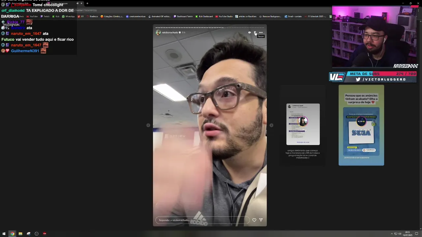Open File Explorer from the taskbar
The height and width of the screenshot is (237, 422).
pos(20,234)
